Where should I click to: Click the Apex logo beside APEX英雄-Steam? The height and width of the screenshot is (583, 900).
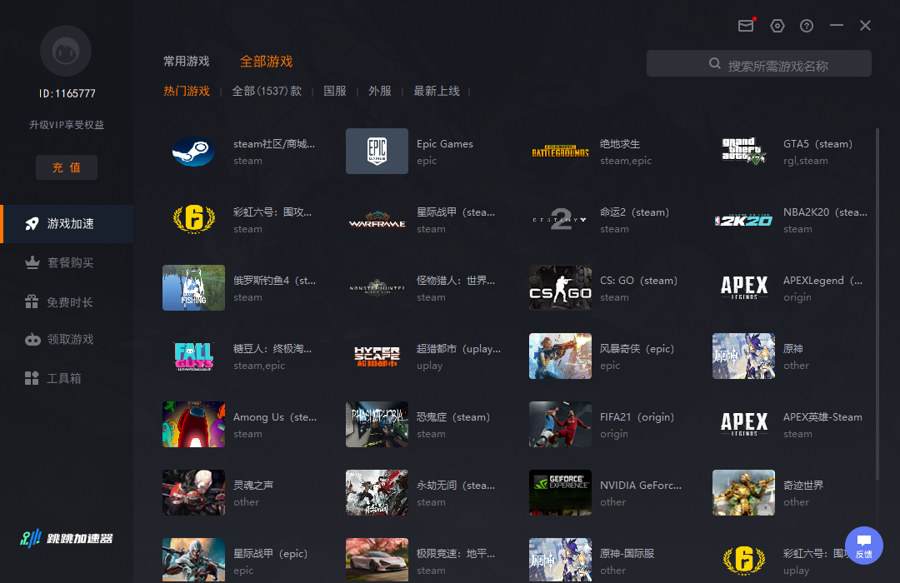pos(744,424)
